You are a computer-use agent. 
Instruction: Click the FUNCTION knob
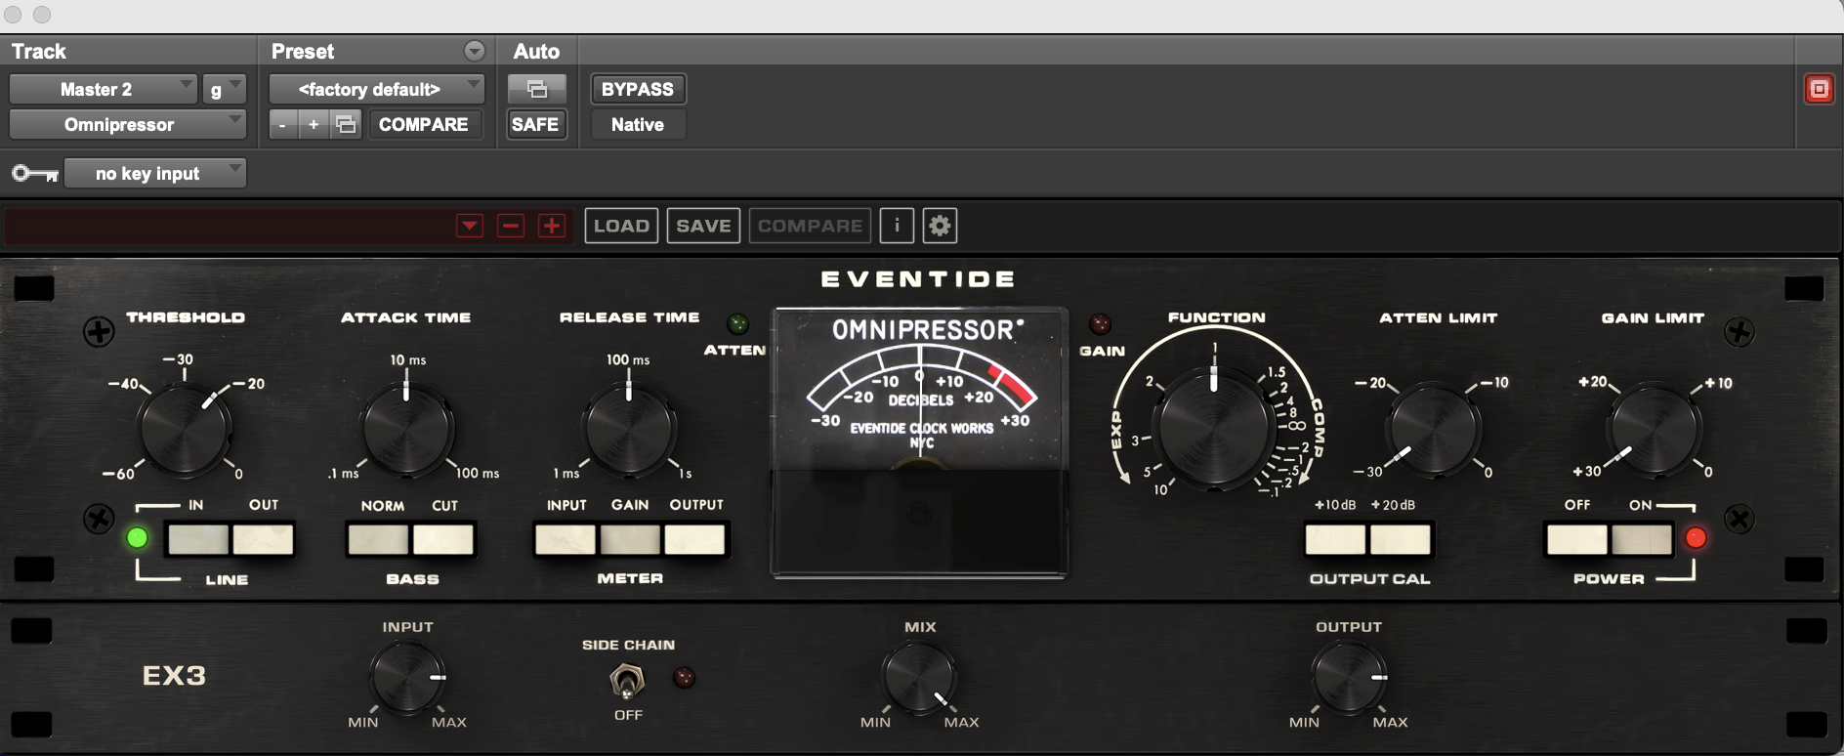pyautogui.click(x=1214, y=428)
